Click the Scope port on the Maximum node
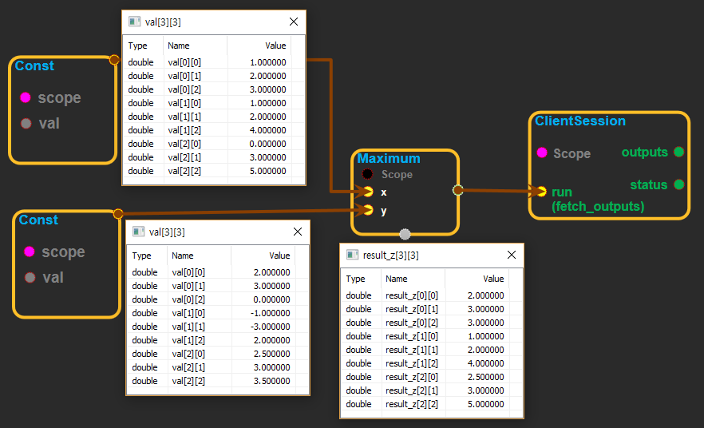Image resolution: width=704 pixels, height=428 pixels. [367, 174]
